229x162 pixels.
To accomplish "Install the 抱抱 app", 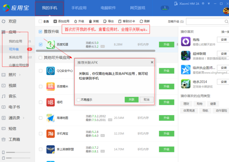I will [x=223, y=40].
